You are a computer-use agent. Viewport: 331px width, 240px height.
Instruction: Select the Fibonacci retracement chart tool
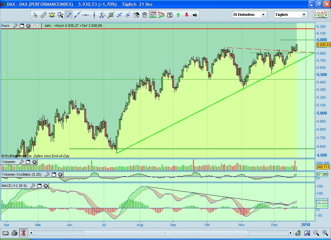111,15
